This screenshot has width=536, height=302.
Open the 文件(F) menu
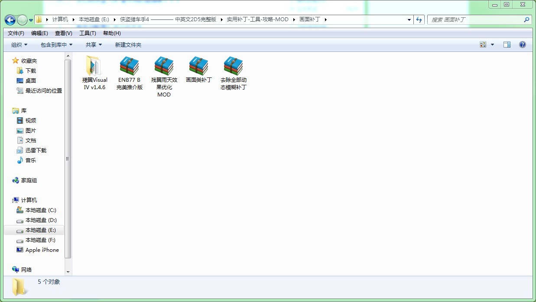point(16,33)
